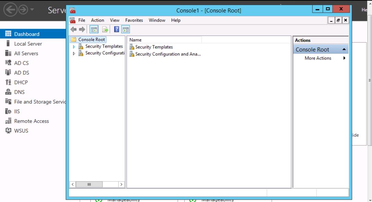Click the Console Root folder icon in tree
This screenshot has height=202, width=372.
[74, 40]
